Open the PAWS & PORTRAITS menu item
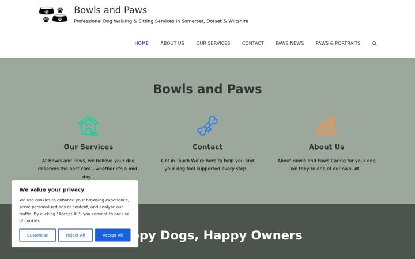Screen dimensions: 415x259 (x=338, y=43)
